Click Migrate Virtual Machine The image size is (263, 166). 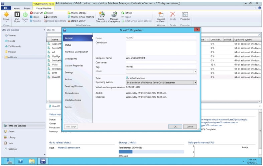point(81,17)
